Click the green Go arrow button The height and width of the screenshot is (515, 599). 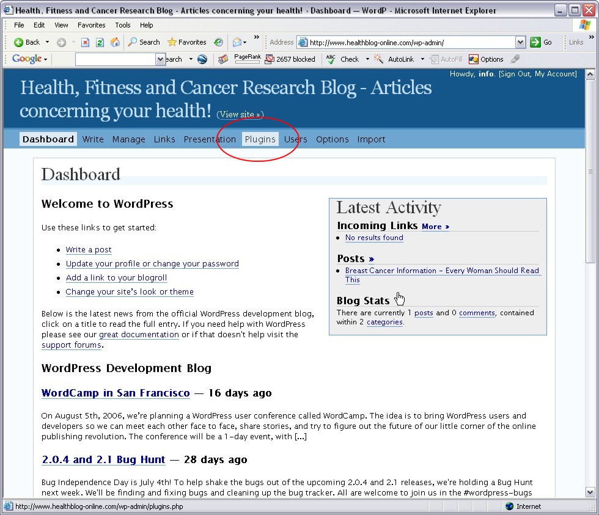point(535,42)
